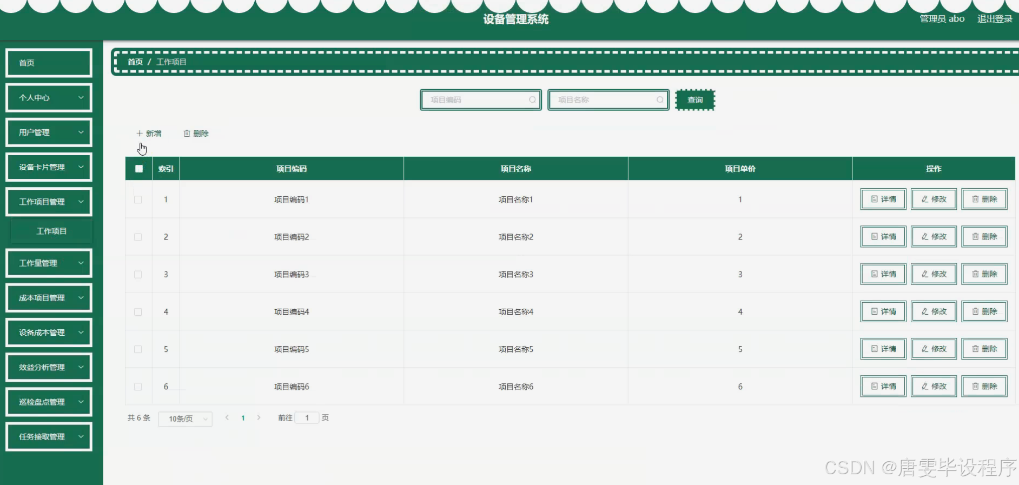The width and height of the screenshot is (1019, 485).
Task: Collapse the 工作项目管理 sidebar menu
Action: tap(49, 202)
